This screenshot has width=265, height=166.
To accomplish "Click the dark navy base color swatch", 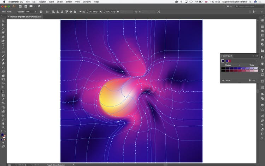I will click(x=223, y=61).
